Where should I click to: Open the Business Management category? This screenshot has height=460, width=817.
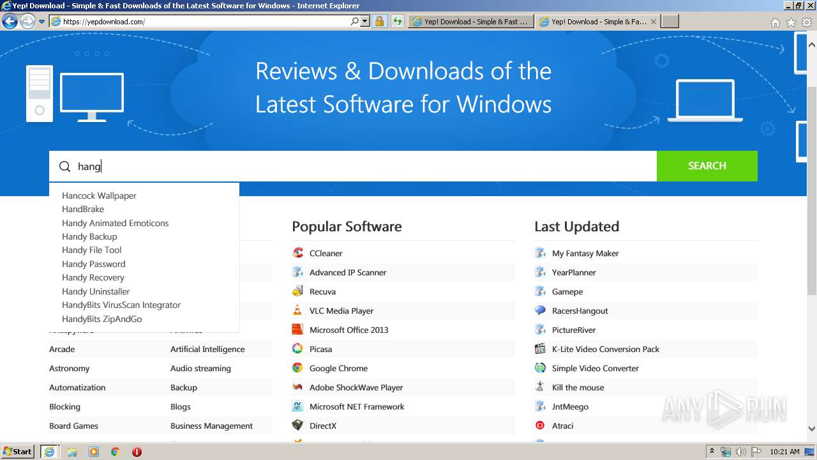tap(211, 425)
